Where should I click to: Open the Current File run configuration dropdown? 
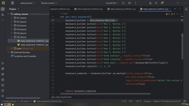[112, 3]
